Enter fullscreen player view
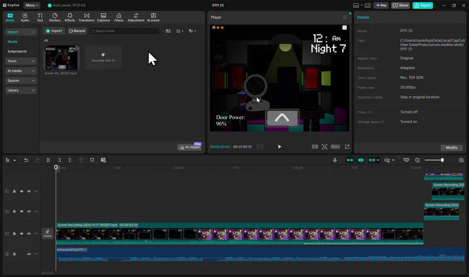 347,147
